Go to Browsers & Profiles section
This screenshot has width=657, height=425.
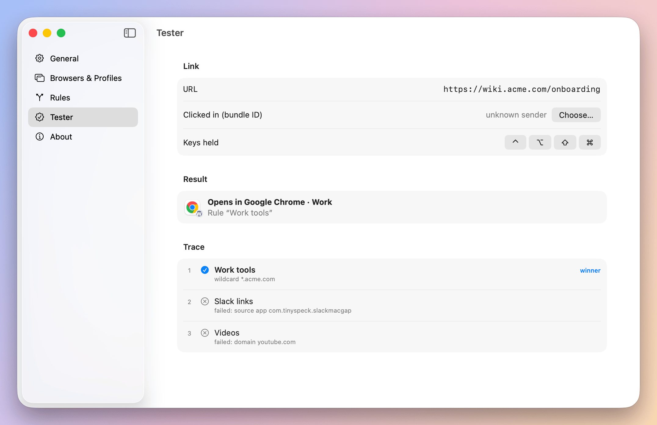(x=83, y=78)
